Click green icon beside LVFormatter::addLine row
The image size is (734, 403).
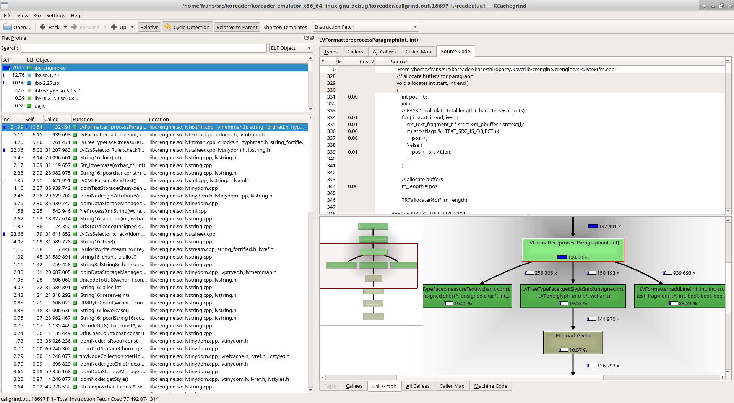75,135
